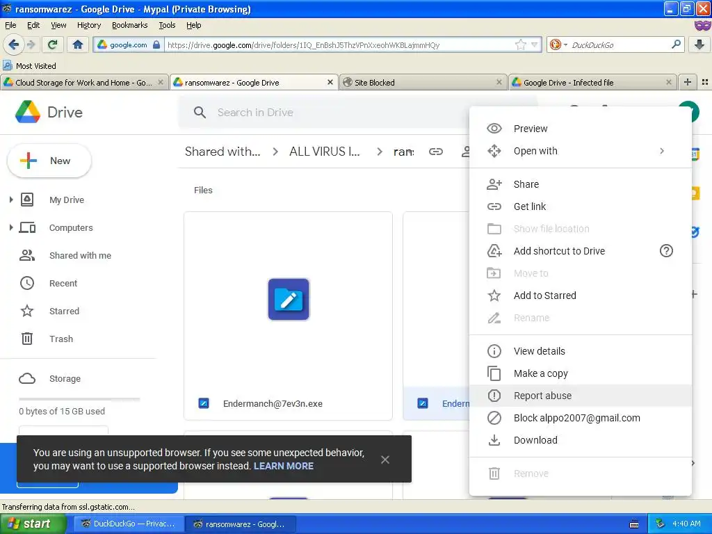
Task: Bookmark page with the star icon in address bar
Action: tap(520, 44)
